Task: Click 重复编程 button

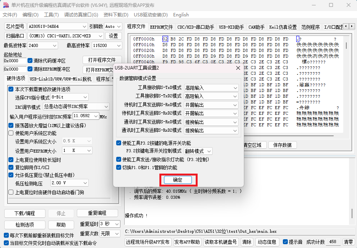Action: point(97,213)
